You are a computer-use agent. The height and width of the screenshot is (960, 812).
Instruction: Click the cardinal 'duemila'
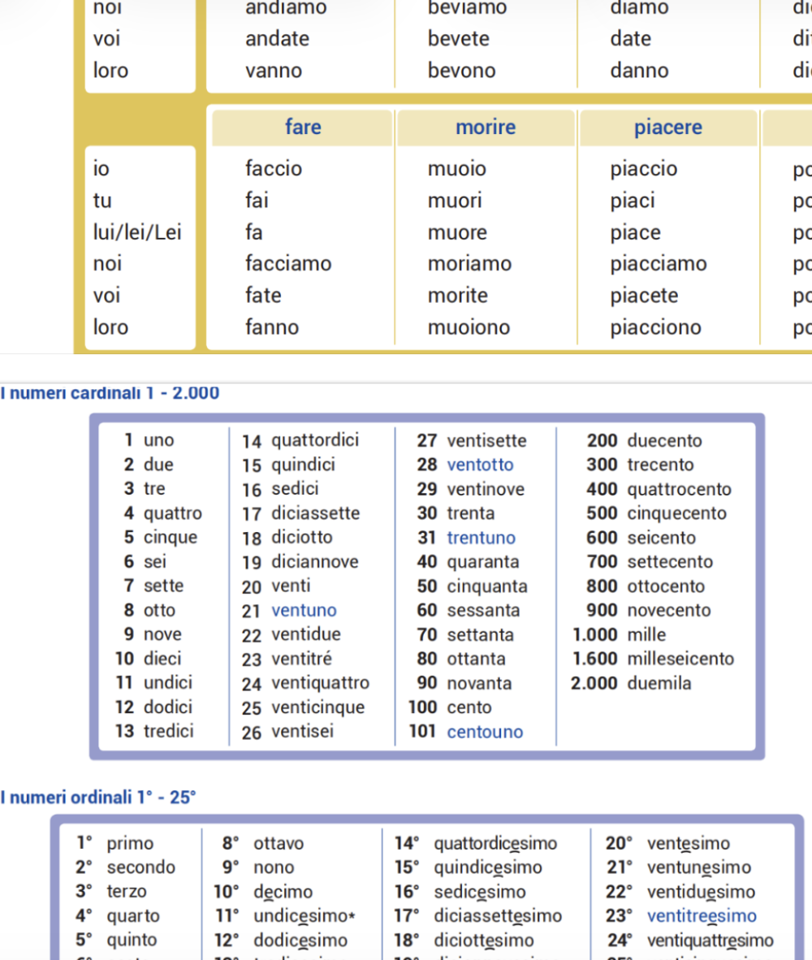(x=659, y=683)
